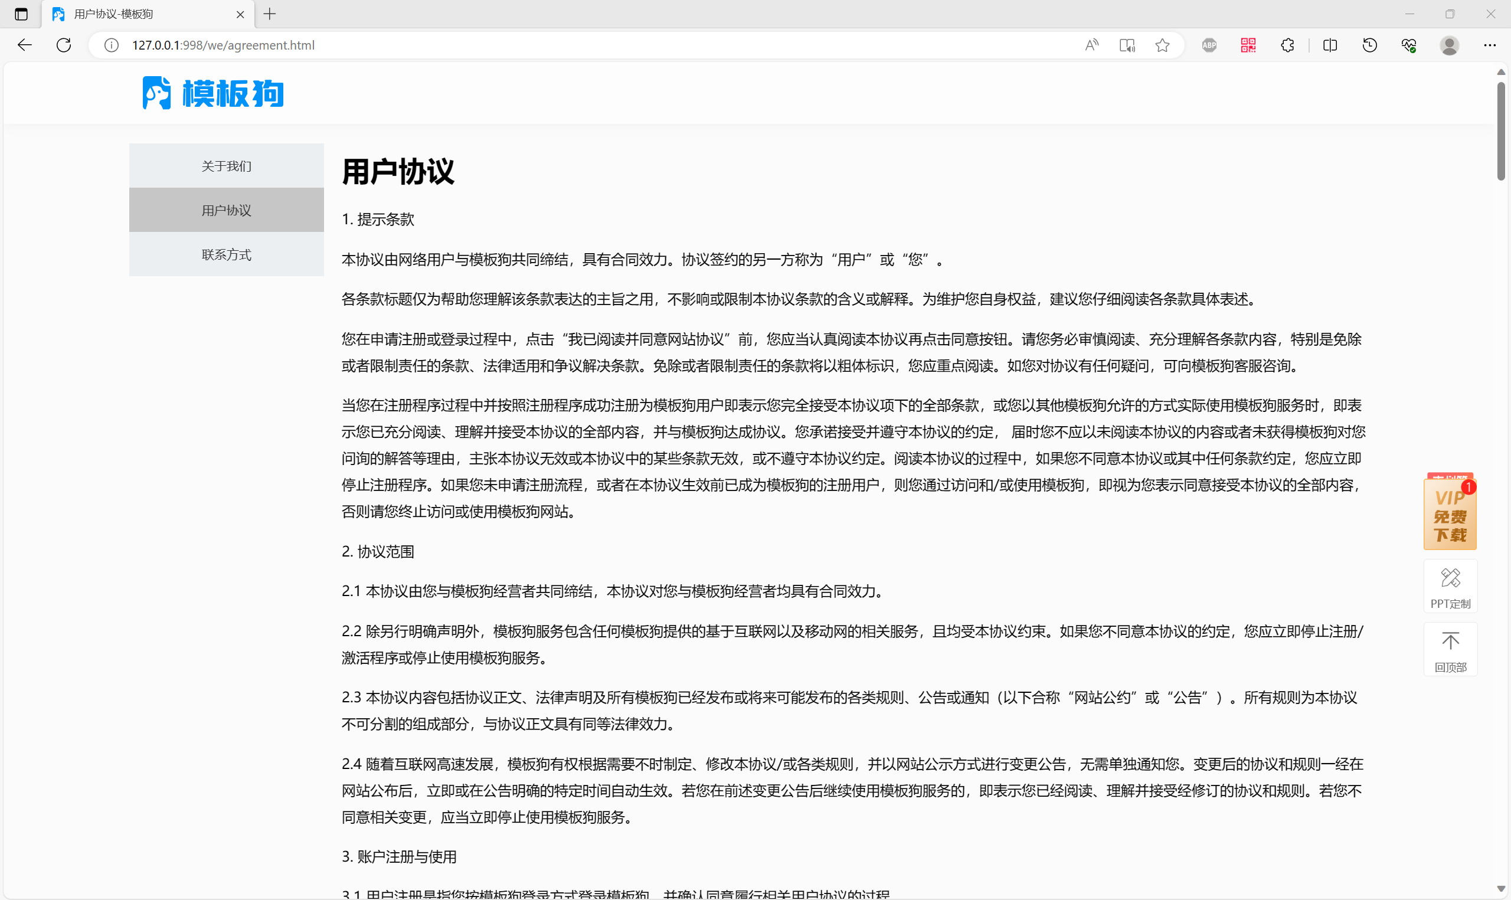Open the More options ellipsis menu

point(1490,45)
